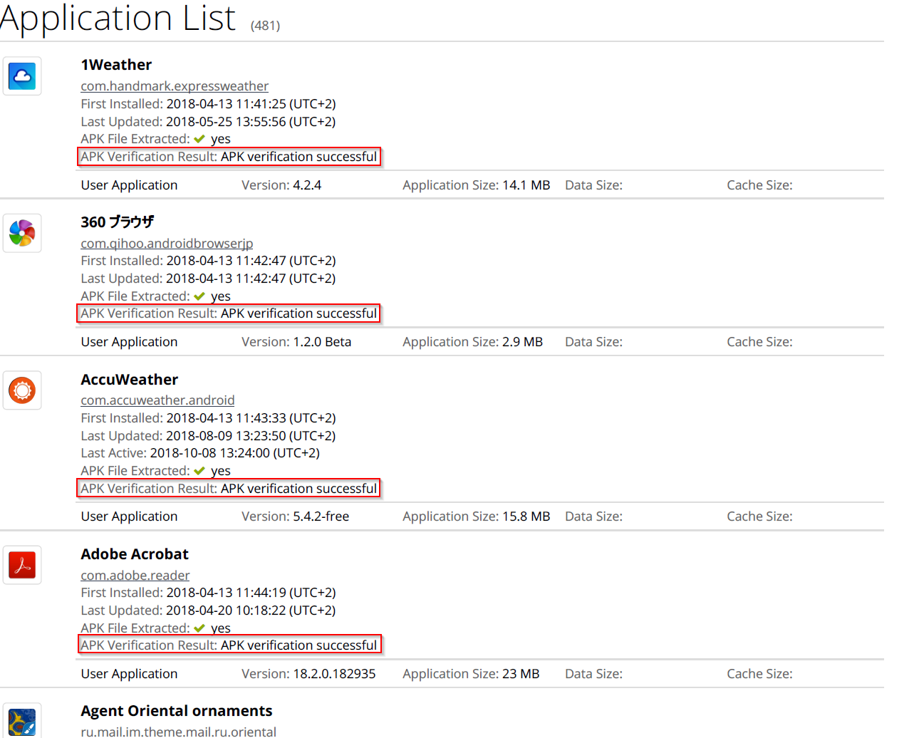The height and width of the screenshot is (738, 919).
Task: Click First Installed 2018-04-13 11:43:33 line
Action: click(x=208, y=418)
